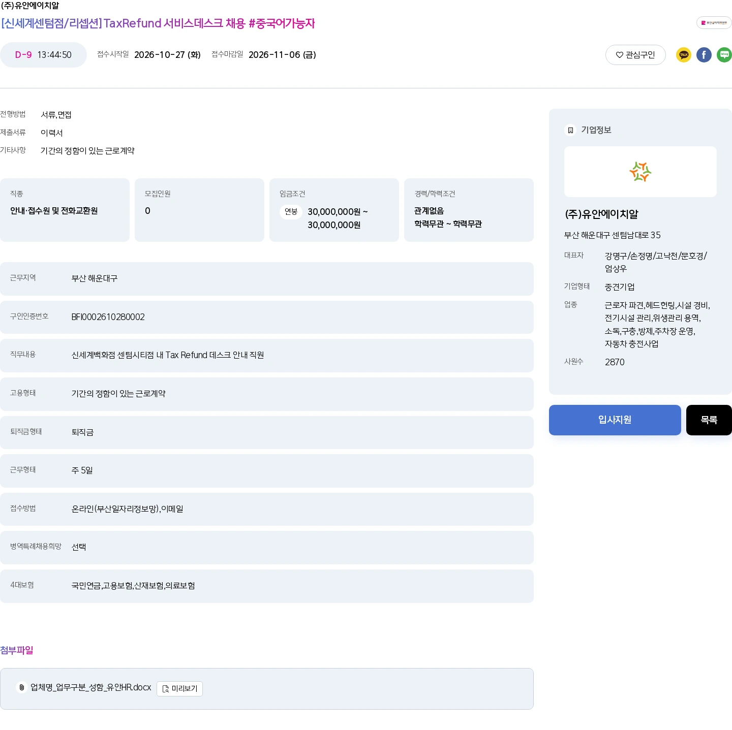Preview the attachment with 미리보기
Image resolution: width=732 pixels, height=730 pixels.
click(x=179, y=689)
